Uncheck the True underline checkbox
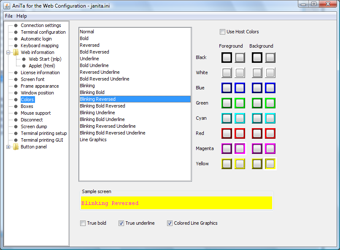 [x=121, y=223]
